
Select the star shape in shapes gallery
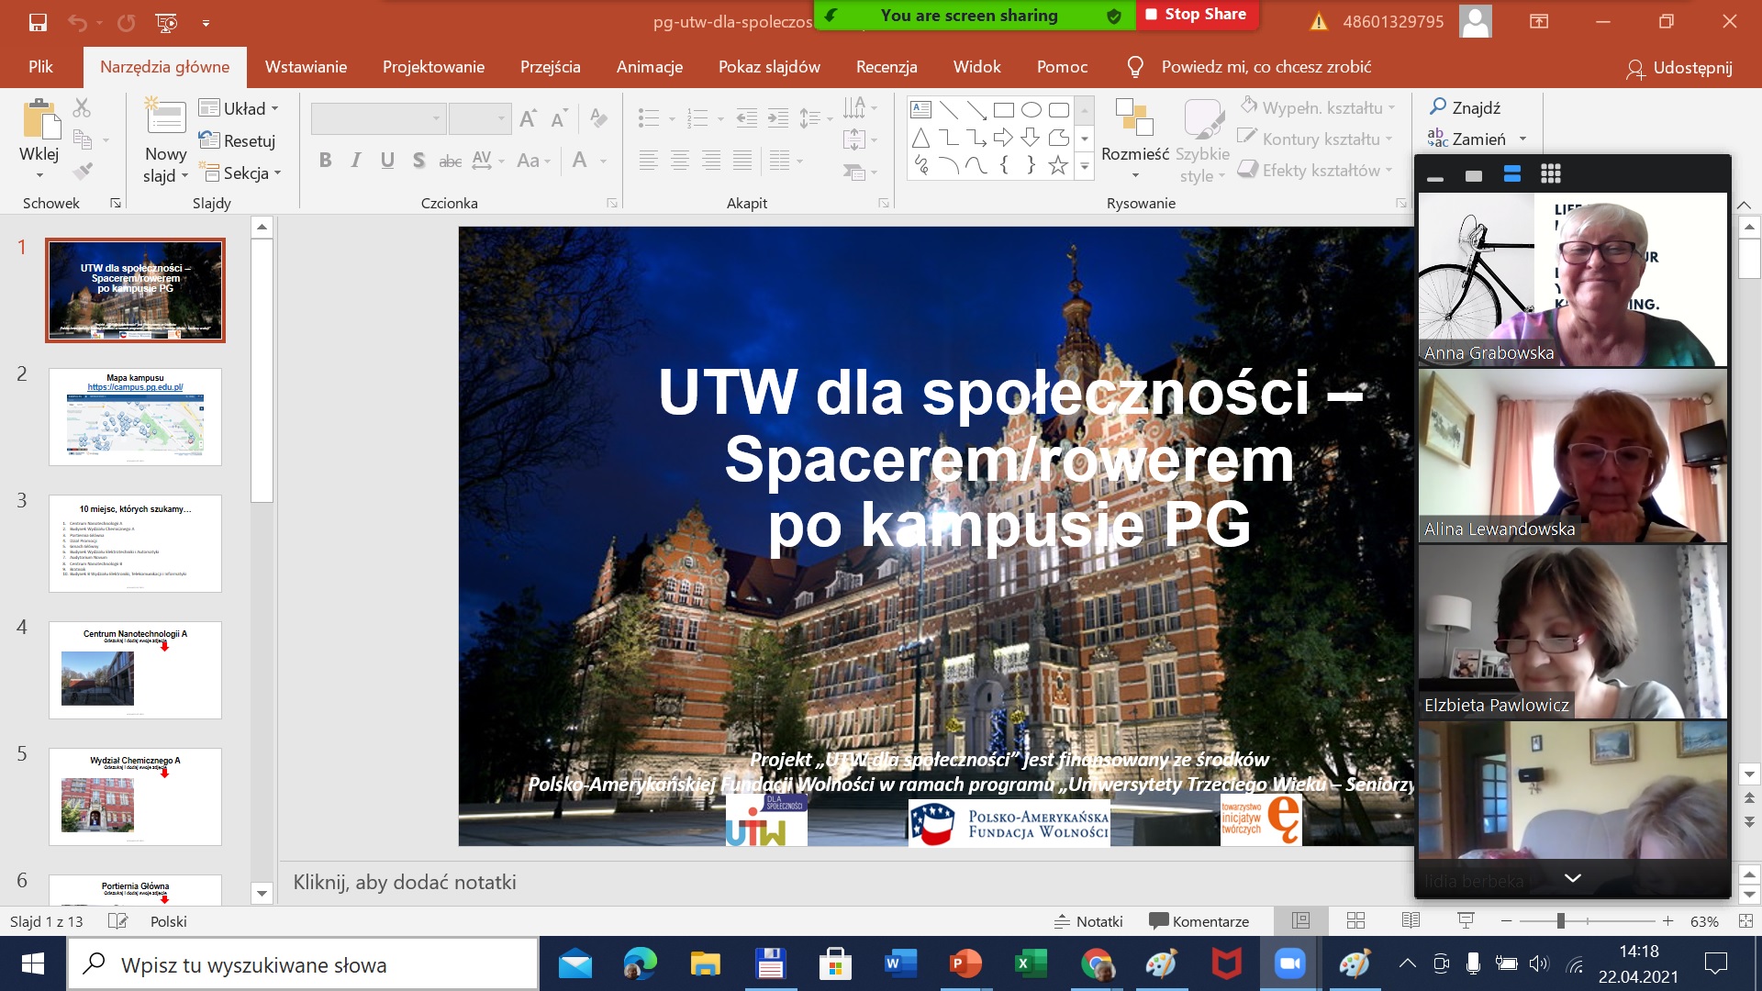coord(1058,165)
